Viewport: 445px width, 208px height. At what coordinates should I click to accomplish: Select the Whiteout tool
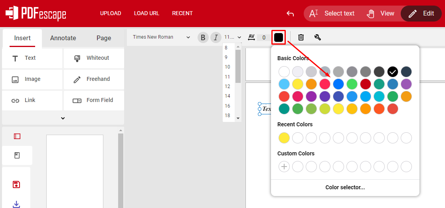[94, 58]
